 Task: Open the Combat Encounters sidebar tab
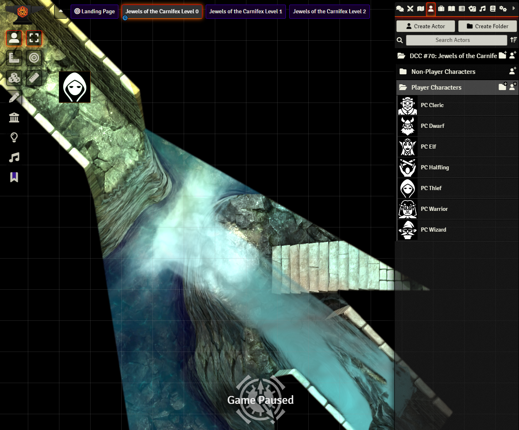pyautogui.click(x=410, y=8)
